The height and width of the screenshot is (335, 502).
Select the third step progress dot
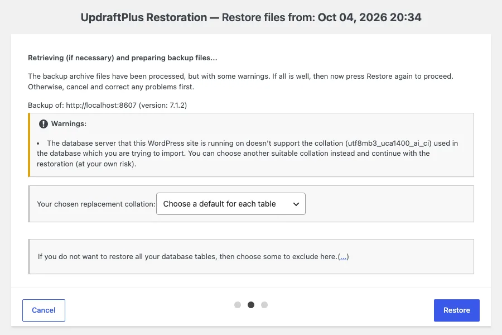pos(264,304)
